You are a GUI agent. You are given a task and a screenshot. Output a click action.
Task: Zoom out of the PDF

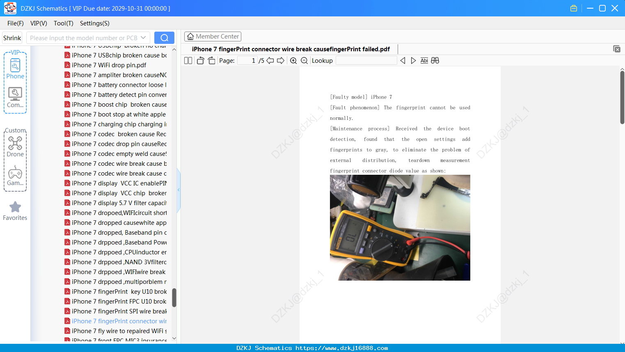(x=304, y=61)
